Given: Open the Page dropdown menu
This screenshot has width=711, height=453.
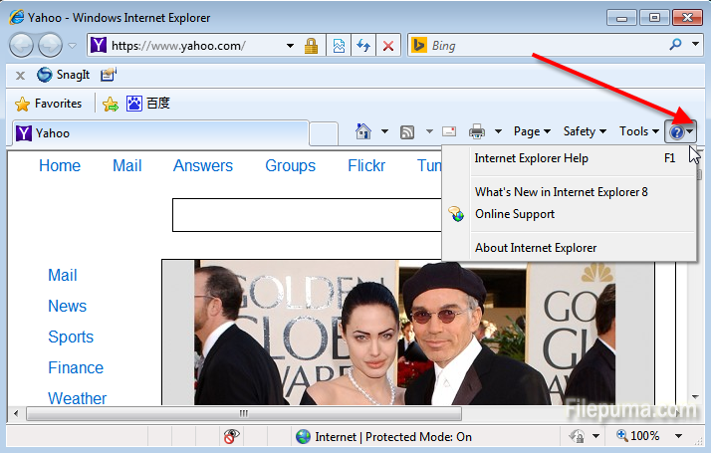Looking at the screenshot, I should point(532,131).
